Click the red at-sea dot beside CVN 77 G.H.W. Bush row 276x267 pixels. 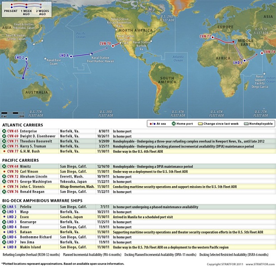click(4, 151)
